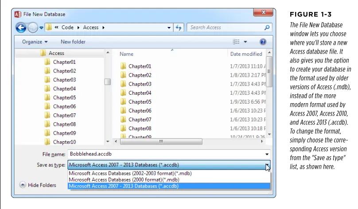
Task: Select Chapter08 in the navigation tree
Action: 64,124
